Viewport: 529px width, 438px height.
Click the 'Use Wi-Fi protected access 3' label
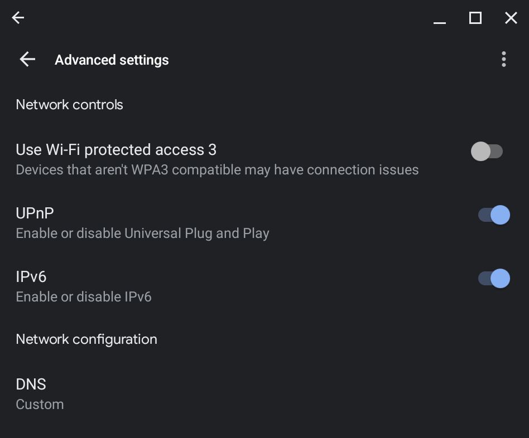pos(116,149)
